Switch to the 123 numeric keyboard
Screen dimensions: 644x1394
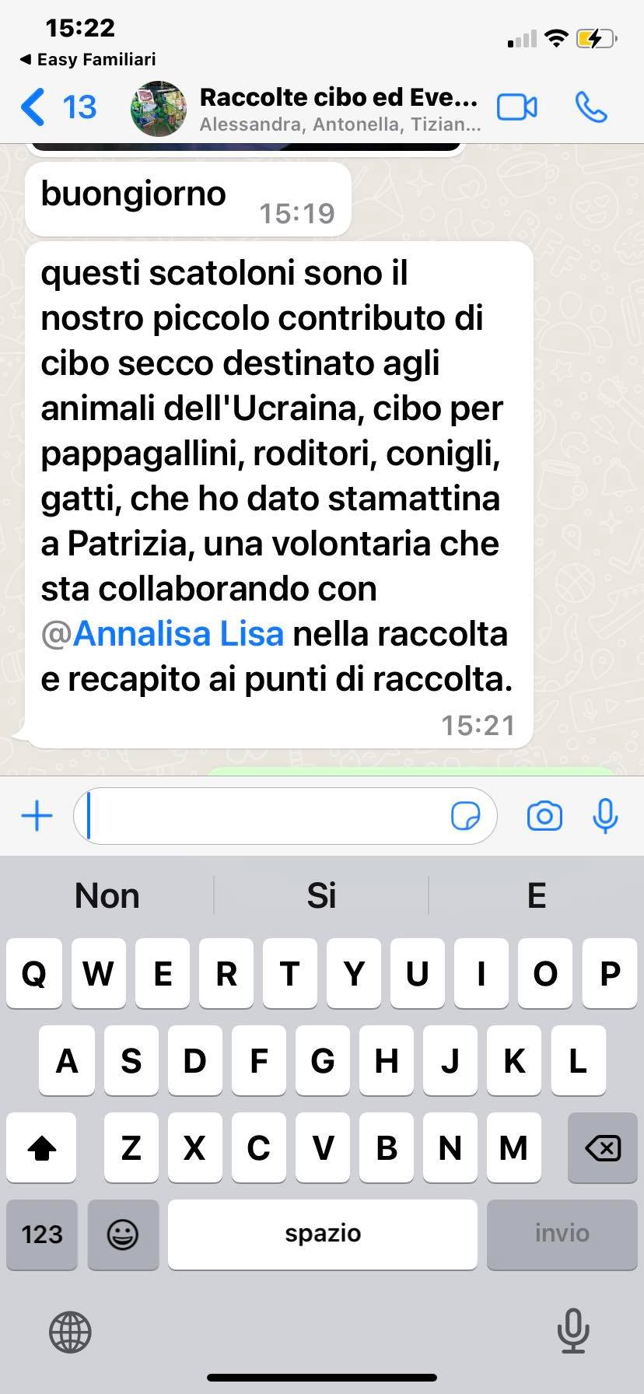[42, 1234]
